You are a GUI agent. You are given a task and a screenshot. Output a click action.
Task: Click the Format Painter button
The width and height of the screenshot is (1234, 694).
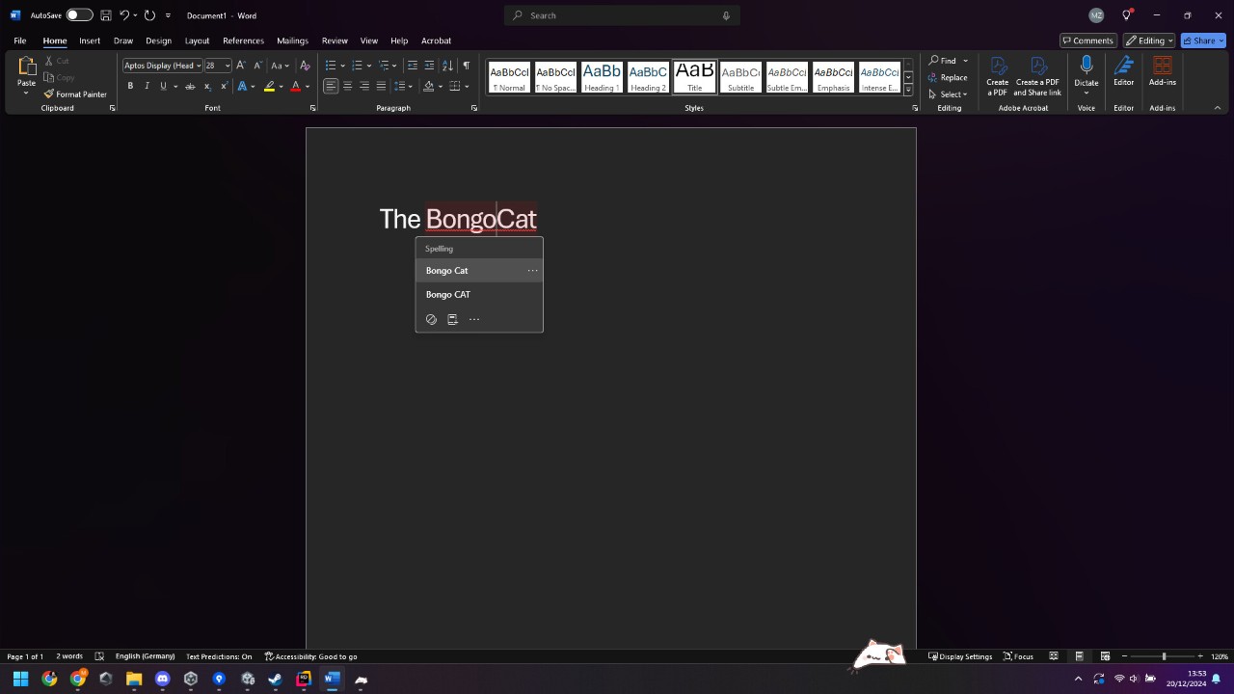tap(75, 94)
